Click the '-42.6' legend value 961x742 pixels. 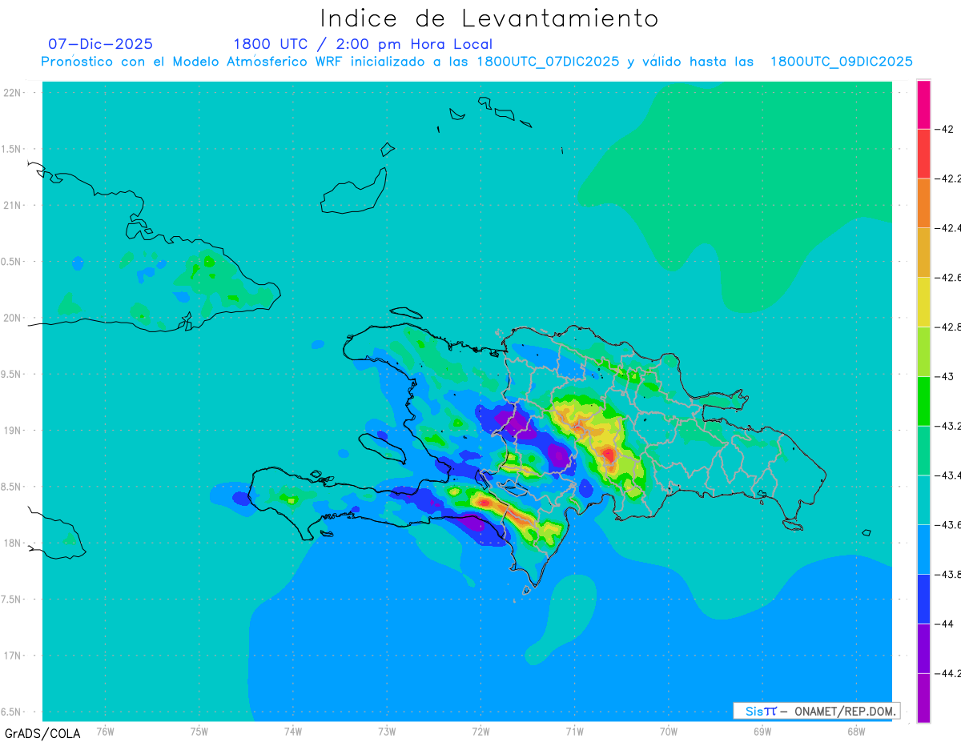pyautogui.click(x=948, y=278)
